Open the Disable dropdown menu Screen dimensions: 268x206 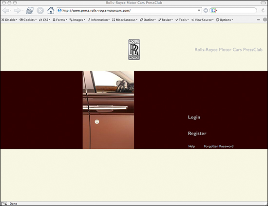coord(9,20)
